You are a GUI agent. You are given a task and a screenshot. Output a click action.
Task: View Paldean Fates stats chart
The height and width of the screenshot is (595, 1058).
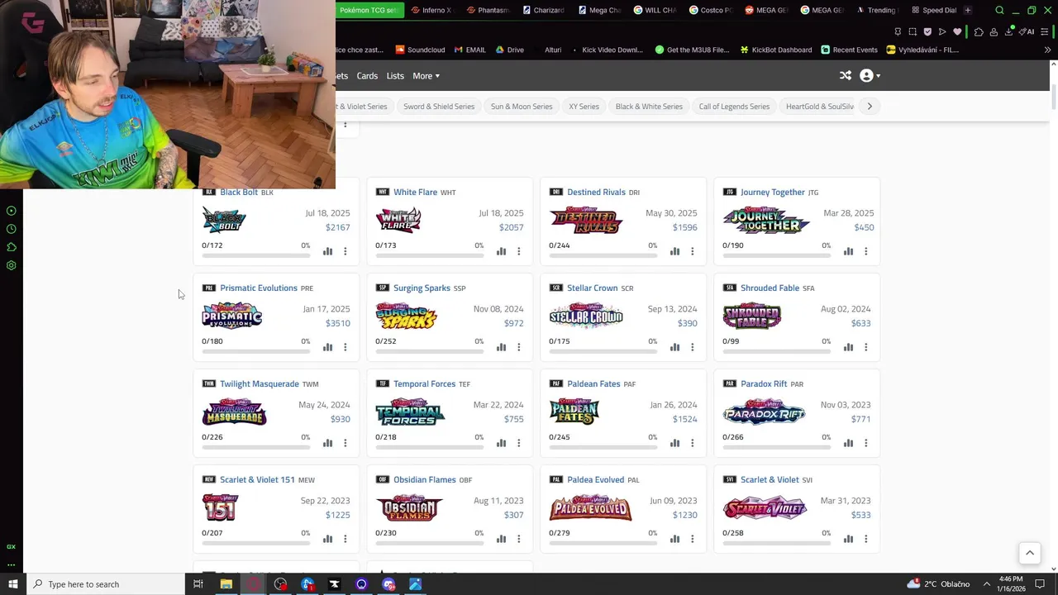coord(674,443)
